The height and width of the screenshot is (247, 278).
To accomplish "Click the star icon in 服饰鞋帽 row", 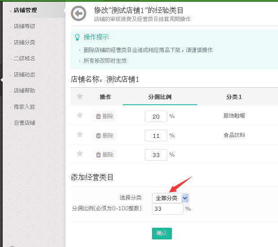I will [x=80, y=115].
